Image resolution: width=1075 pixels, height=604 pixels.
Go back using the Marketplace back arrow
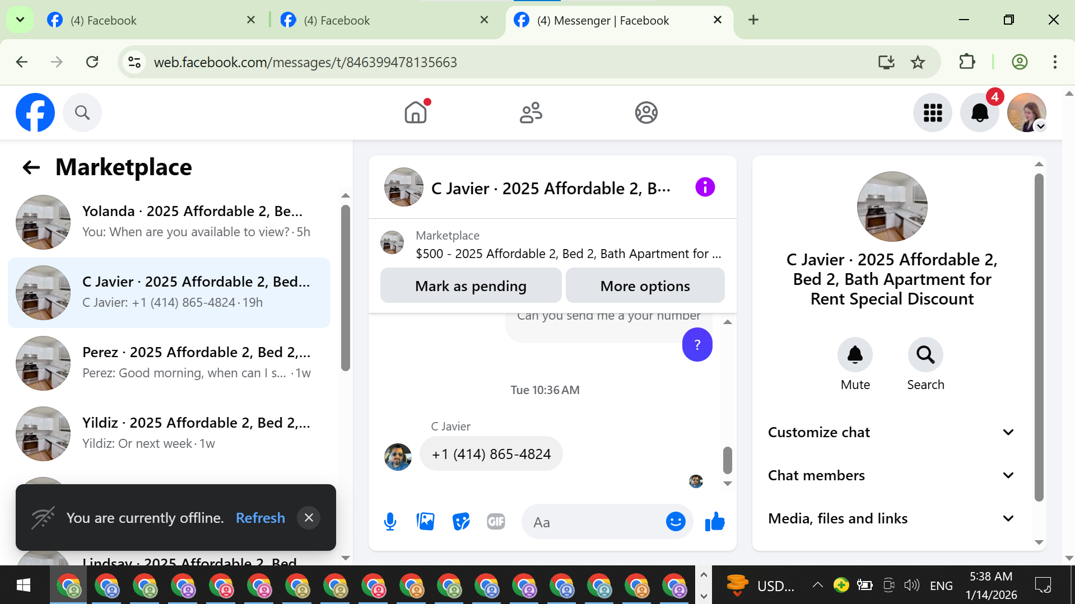31,167
